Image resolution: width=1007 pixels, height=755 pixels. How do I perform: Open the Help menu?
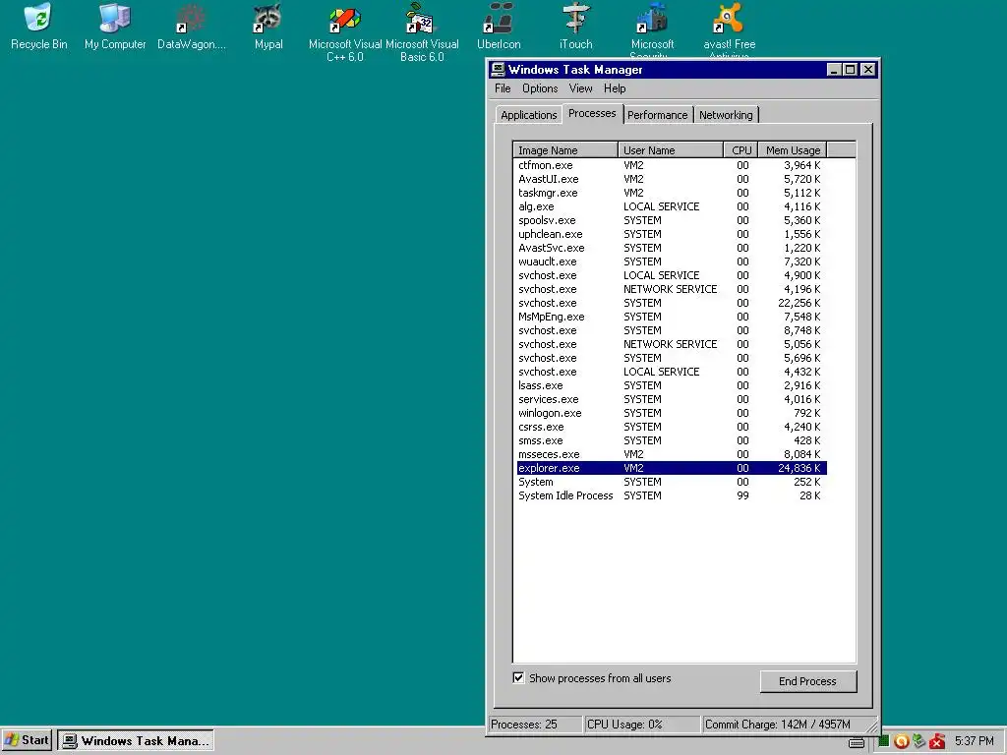coord(615,88)
